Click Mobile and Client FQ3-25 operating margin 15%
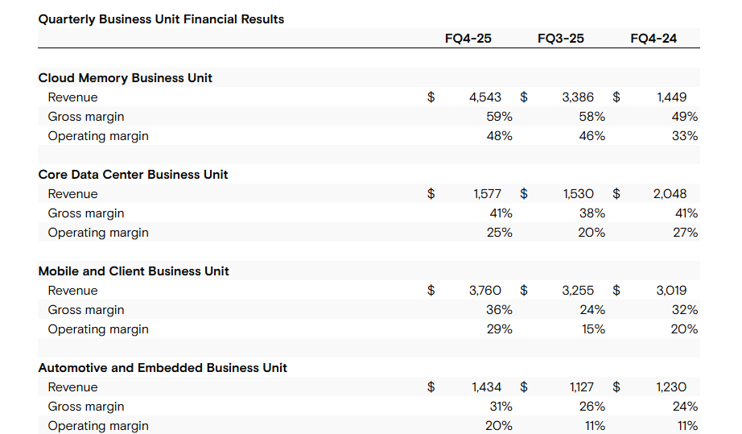 pos(593,329)
